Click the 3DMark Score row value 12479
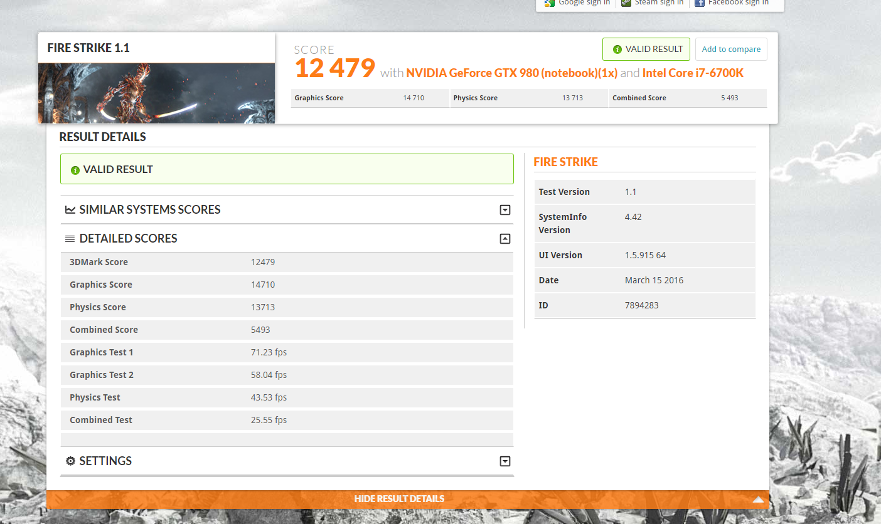 (x=263, y=262)
